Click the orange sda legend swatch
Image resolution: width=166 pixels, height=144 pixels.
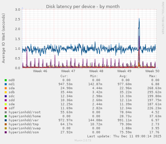coord(6,88)
